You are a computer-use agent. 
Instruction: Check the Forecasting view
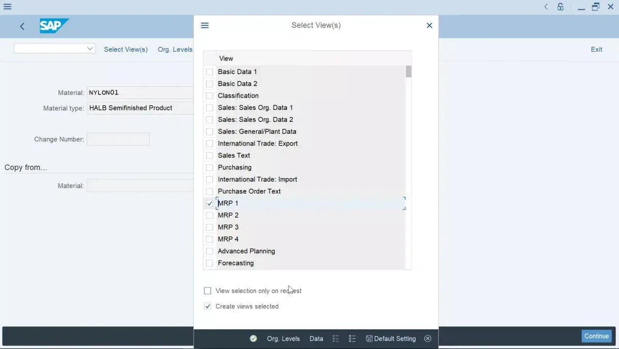pos(210,263)
